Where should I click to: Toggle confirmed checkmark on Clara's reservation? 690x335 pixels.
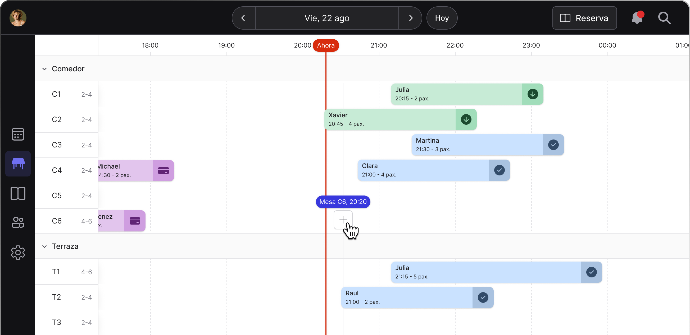pyautogui.click(x=499, y=170)
